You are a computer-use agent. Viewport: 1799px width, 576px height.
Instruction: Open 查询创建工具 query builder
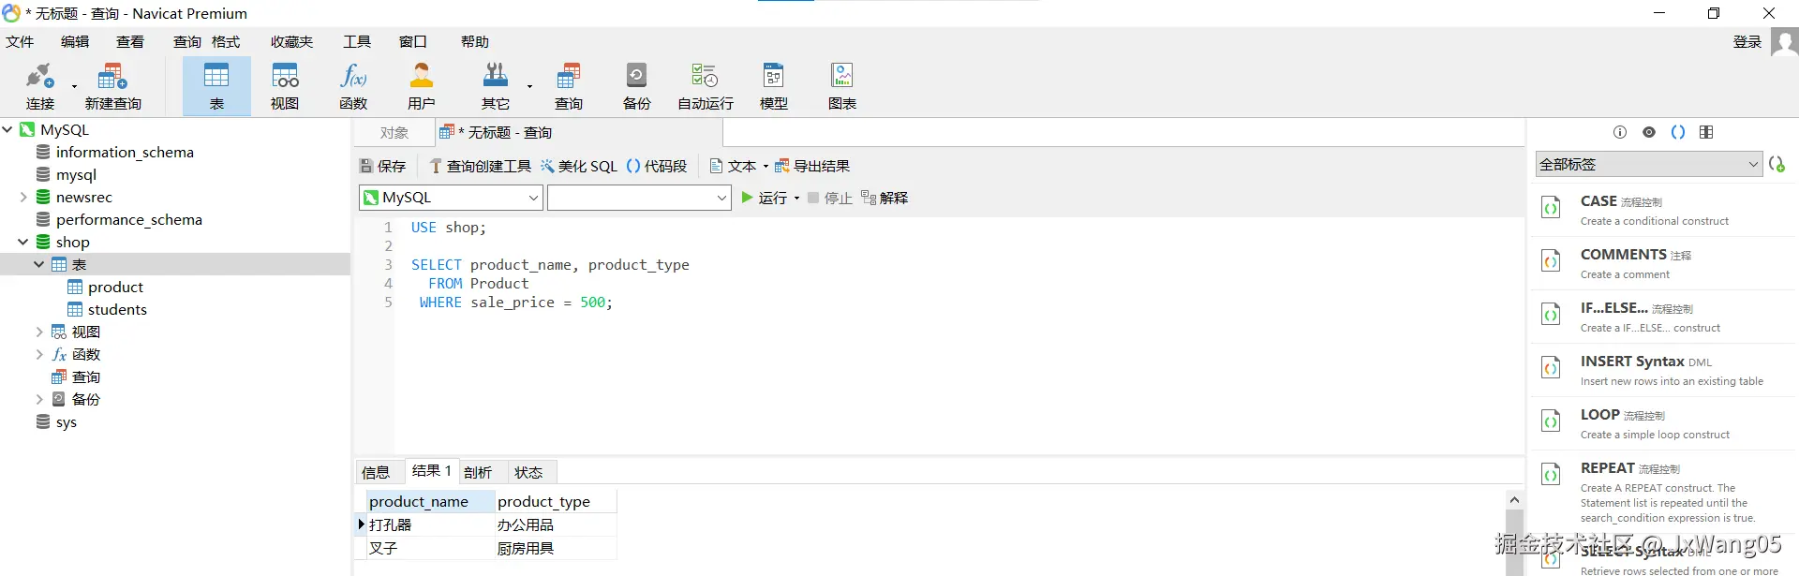pos(480,166)
